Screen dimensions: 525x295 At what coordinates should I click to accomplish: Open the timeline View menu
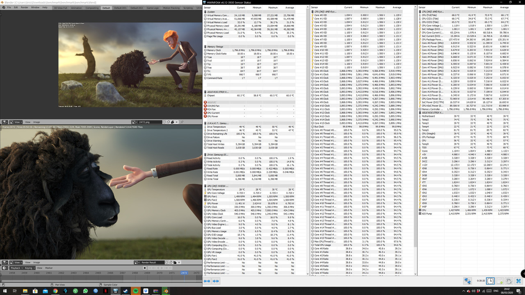pos(40,268)
